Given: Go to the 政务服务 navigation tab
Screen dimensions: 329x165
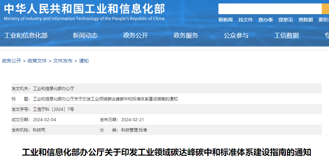Looking at the screenshot, I should tap(186, 36).
